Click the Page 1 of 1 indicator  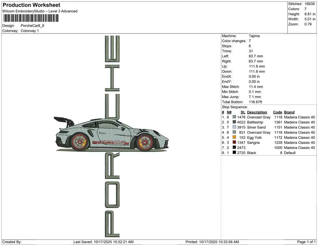[x=306, y=242]
